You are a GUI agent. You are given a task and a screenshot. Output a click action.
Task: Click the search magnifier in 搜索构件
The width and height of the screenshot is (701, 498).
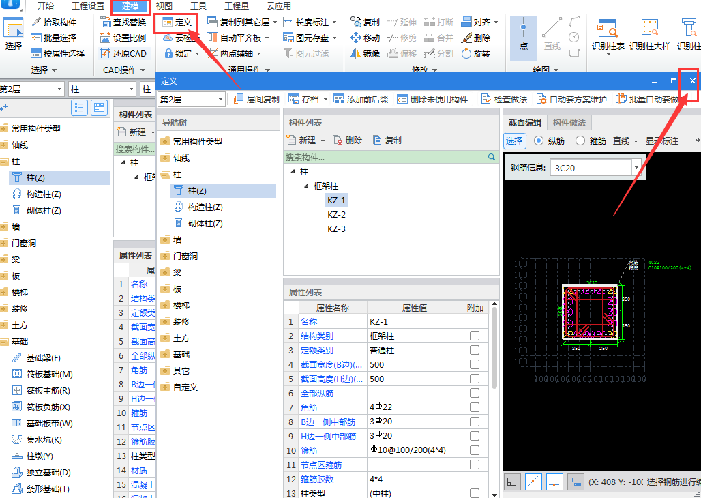point(492,157)
